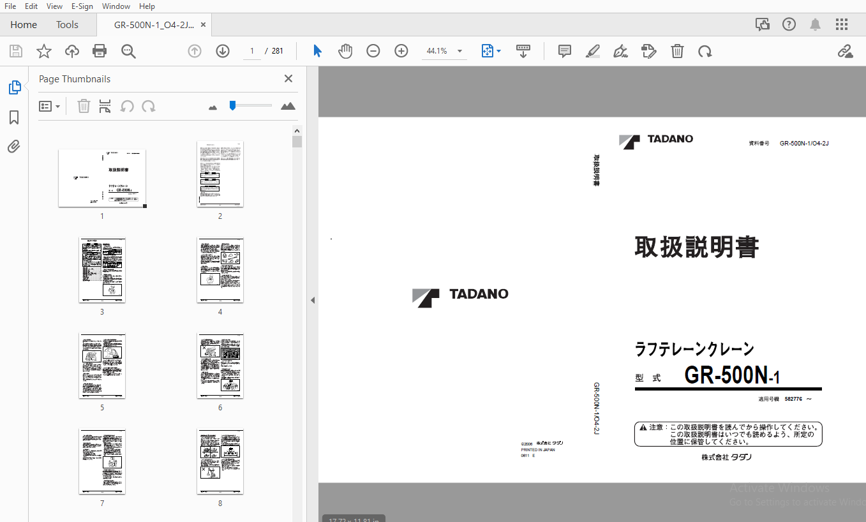Select page 4 thumbnail
The width and height of the screenshot is (866, 522).
pos(220,270)
